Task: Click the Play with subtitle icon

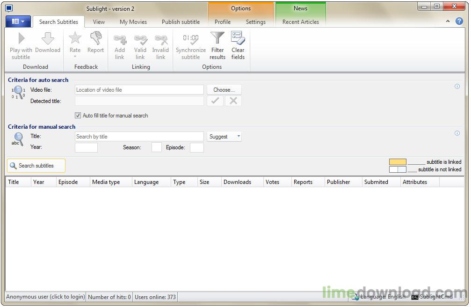Action: (x=21, y=39)
